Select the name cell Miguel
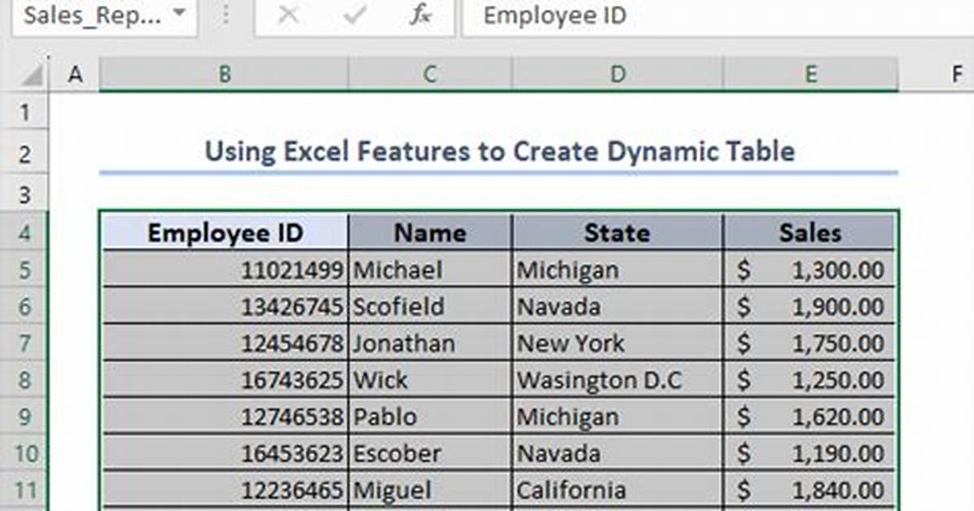 coord(430,491)
